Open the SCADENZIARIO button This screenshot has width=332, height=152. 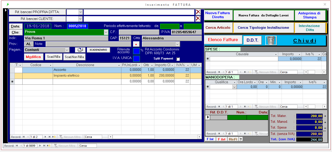pos(99,50)
